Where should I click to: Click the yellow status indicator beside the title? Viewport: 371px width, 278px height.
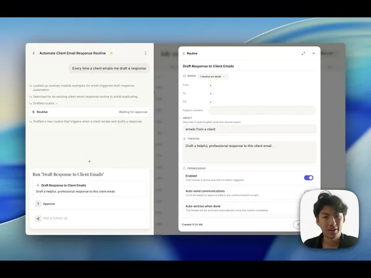tap(111, 53)
